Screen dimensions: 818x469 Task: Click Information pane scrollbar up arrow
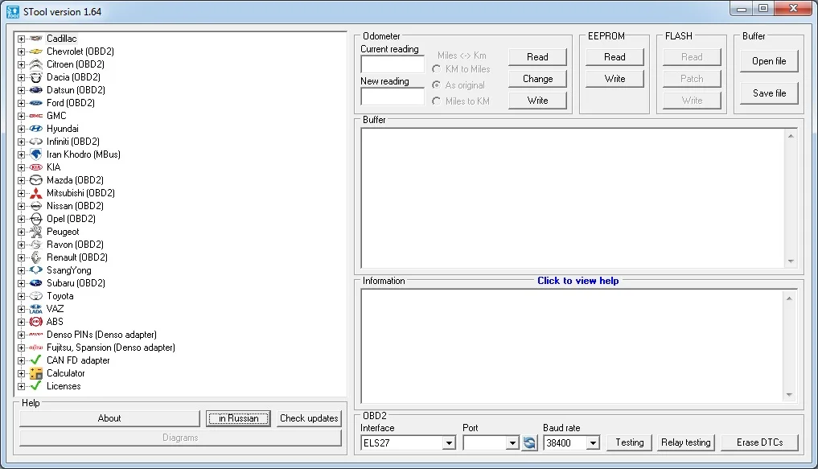[789, 298]
